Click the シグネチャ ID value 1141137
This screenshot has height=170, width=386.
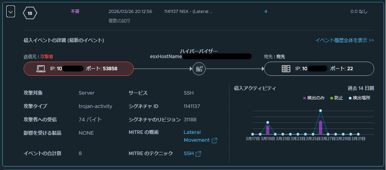click(192, 106)
